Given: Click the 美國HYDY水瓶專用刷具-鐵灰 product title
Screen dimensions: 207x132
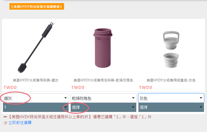Looking at the screenshot, I should (x=36, y=80).
